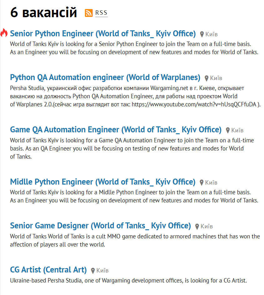Click description starting 'Persha Studia, украинский офис'
264x295 pixels.
point(135,96)
